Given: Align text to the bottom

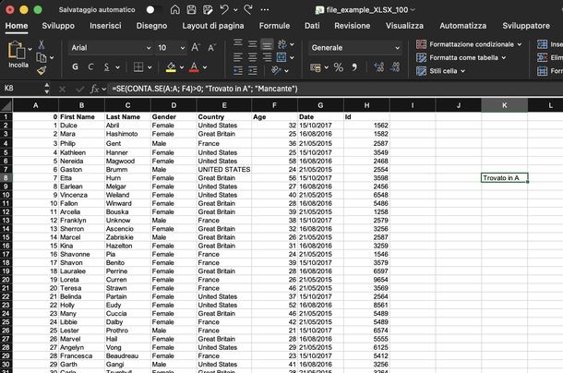Looking at the screenshot, I should (267, 44).
